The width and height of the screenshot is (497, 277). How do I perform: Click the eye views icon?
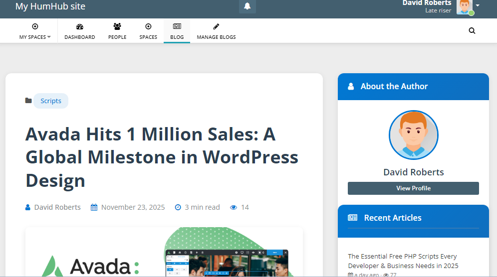pos(234,207)
